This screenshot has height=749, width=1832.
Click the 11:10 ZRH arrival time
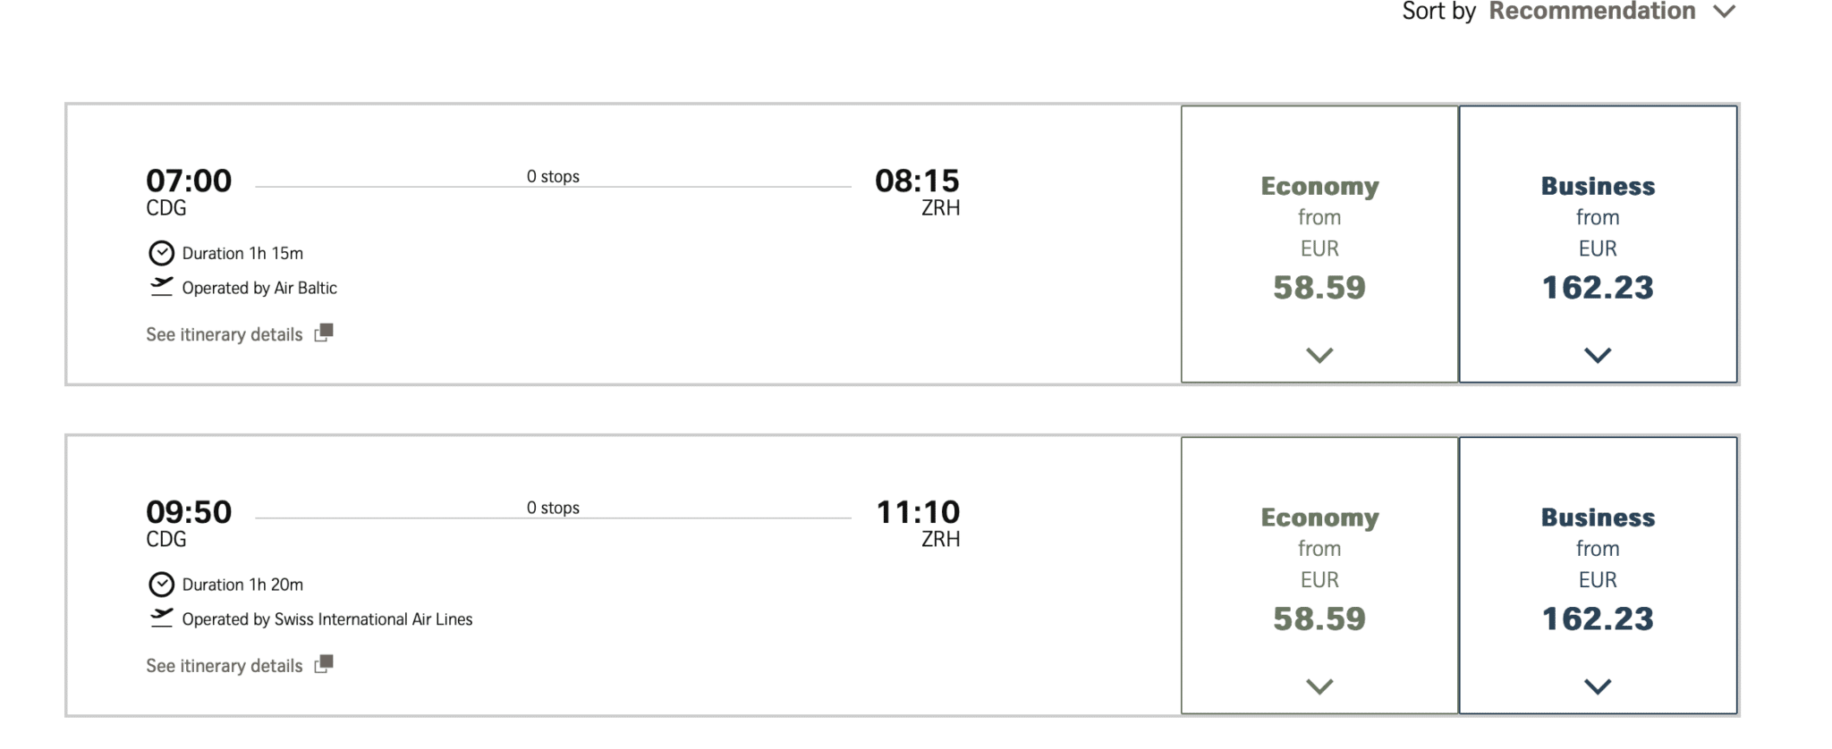918,512
